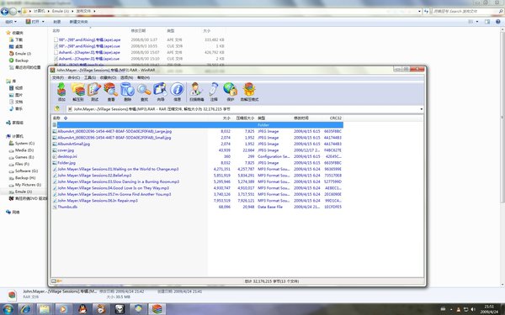Screen dimensions: 505x315
Task: Select Village Sessions.06.In Repair.mp3
Action: click(98, 201)
